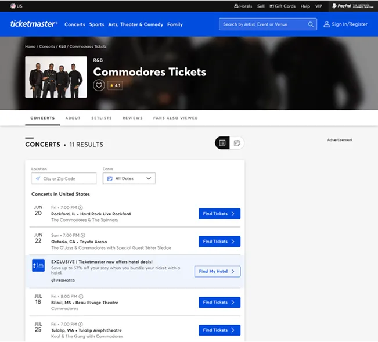The height and width of the screenshot is (342, 378).
Task: Click the R&B breadcrumb link
Action: pyautogui.click(x=62, y=46)
